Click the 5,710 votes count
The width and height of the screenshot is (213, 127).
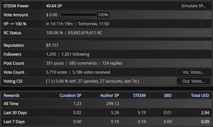tap(57, 72)
